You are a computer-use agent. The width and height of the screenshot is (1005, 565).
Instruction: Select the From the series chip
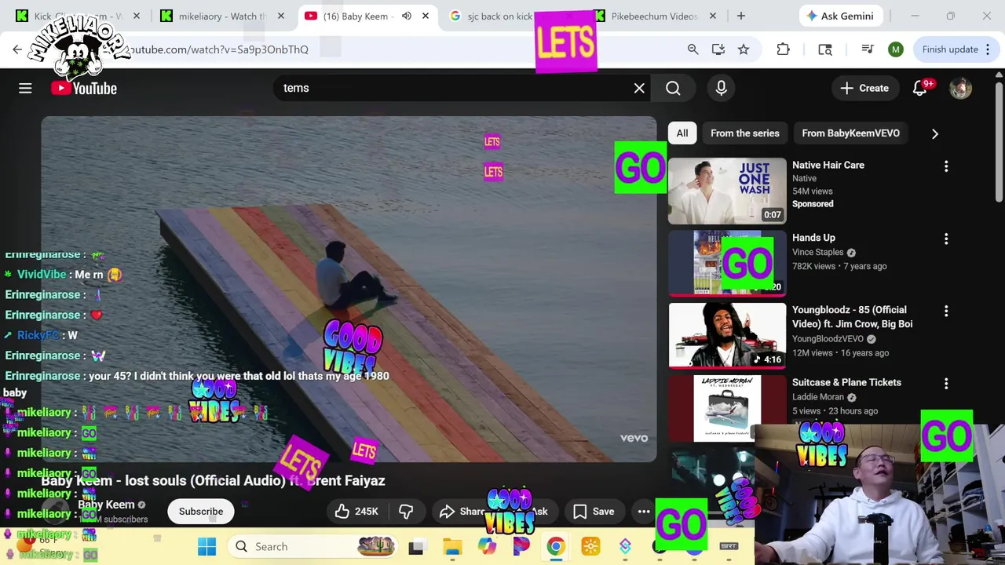[745, 133]
